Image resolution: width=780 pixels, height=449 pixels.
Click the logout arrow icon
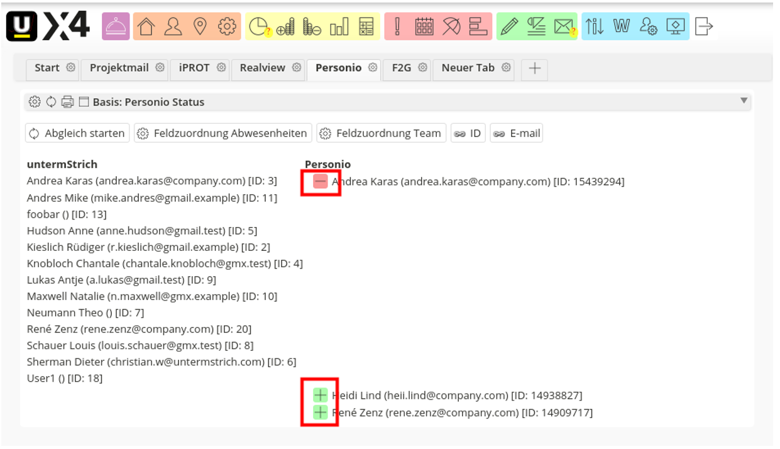pos(705,26)
